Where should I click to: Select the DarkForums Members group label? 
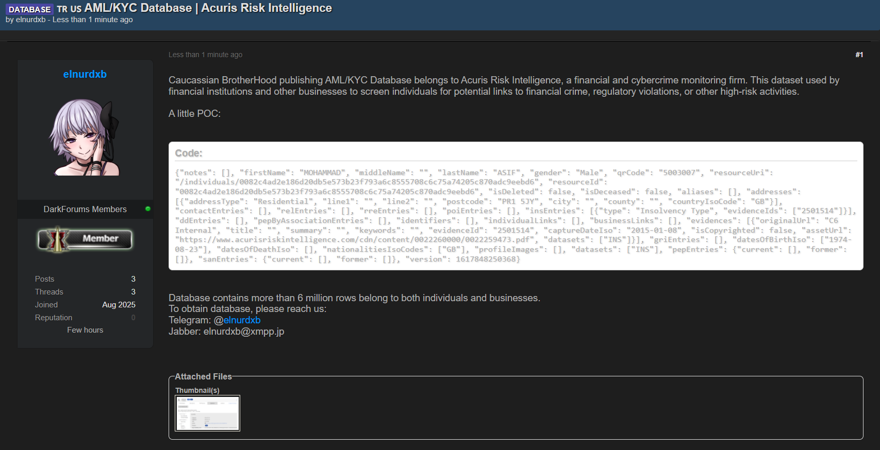pos(85,209)
